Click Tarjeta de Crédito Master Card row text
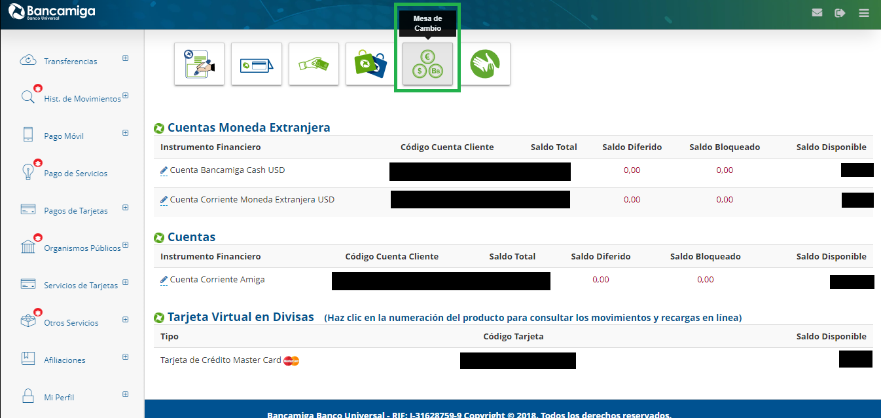The width and height of the screenshot is (881, 418). coord(221,360)
